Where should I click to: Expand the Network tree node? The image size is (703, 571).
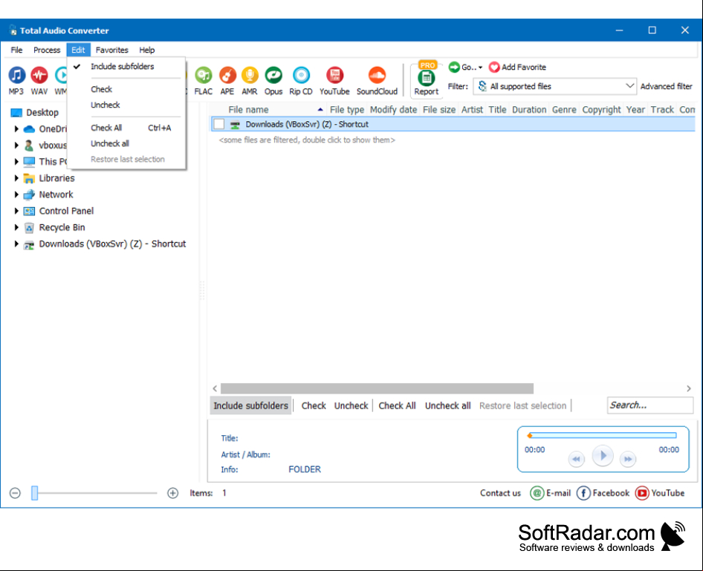16,195
